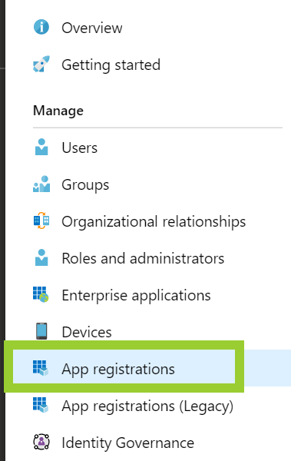Open Organizational relationships
The width and height of the screenshot is (291, 461).
tap(154, 222)
